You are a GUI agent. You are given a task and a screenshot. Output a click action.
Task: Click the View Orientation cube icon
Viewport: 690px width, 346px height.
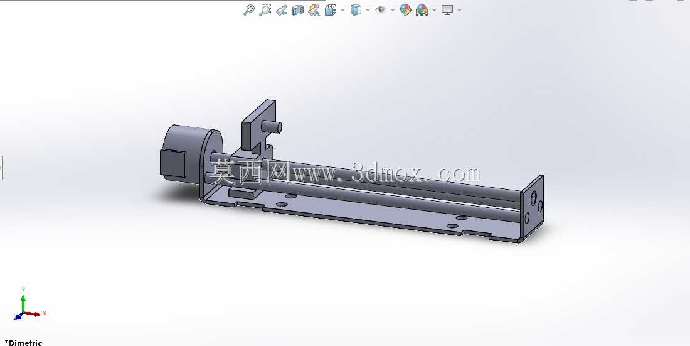(331, 9)
